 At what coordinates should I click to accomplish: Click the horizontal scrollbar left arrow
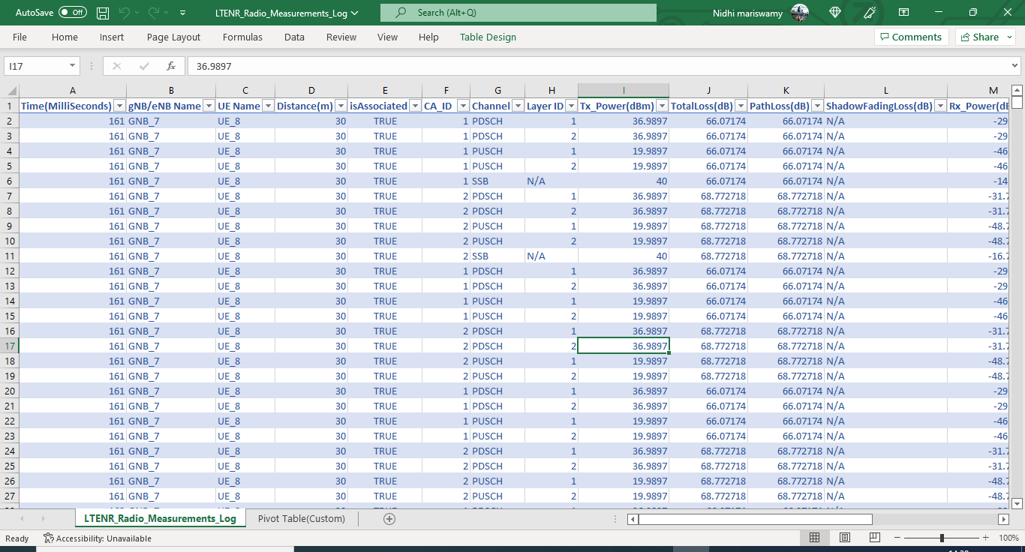click(633, 519)
